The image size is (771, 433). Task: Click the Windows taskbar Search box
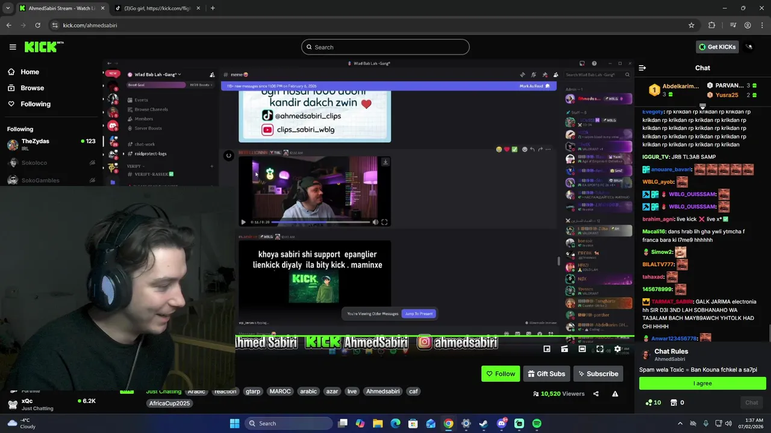[289, 423]
